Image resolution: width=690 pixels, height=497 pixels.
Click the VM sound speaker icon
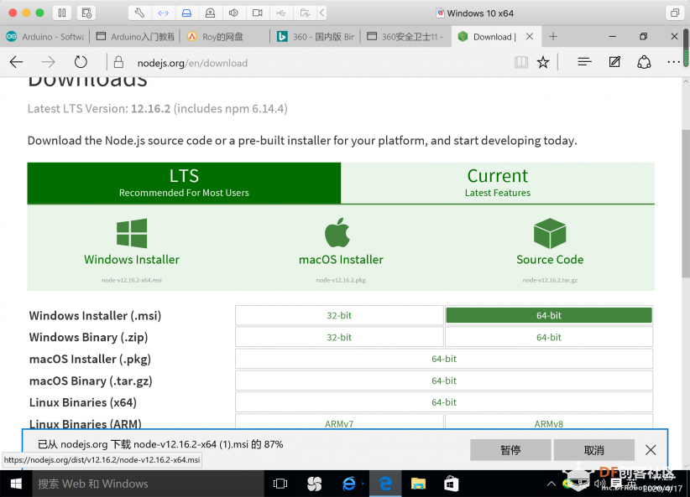(233, 13)
